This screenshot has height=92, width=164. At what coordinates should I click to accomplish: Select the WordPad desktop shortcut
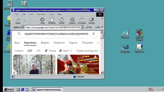tap(139, 48)
